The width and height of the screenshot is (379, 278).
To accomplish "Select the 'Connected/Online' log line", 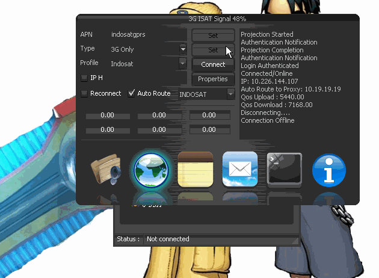I will coord(267,73).
